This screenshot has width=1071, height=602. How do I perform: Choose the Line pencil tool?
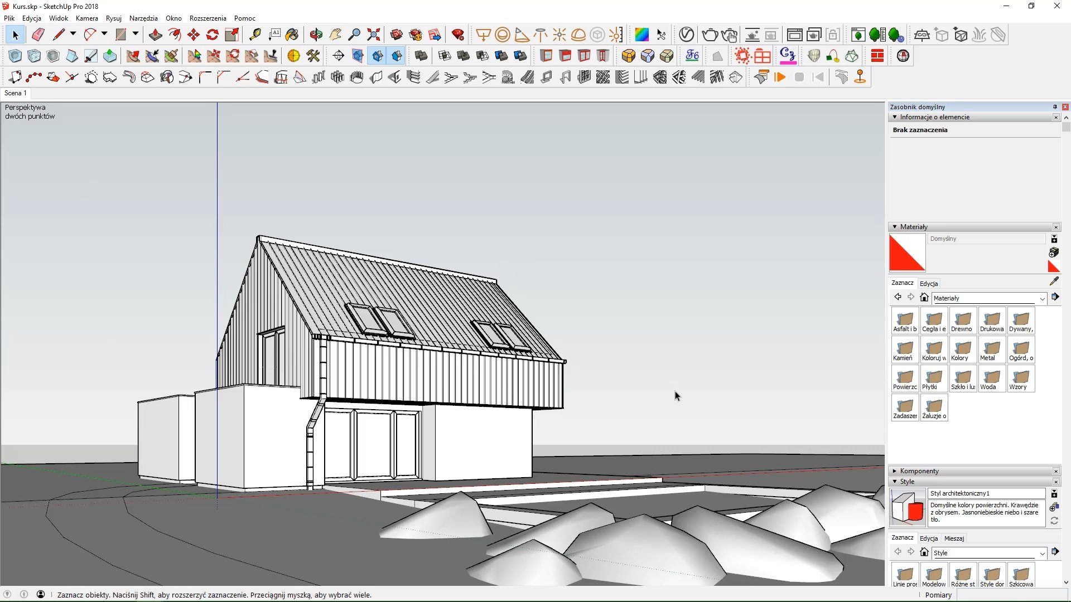point(59,35)
